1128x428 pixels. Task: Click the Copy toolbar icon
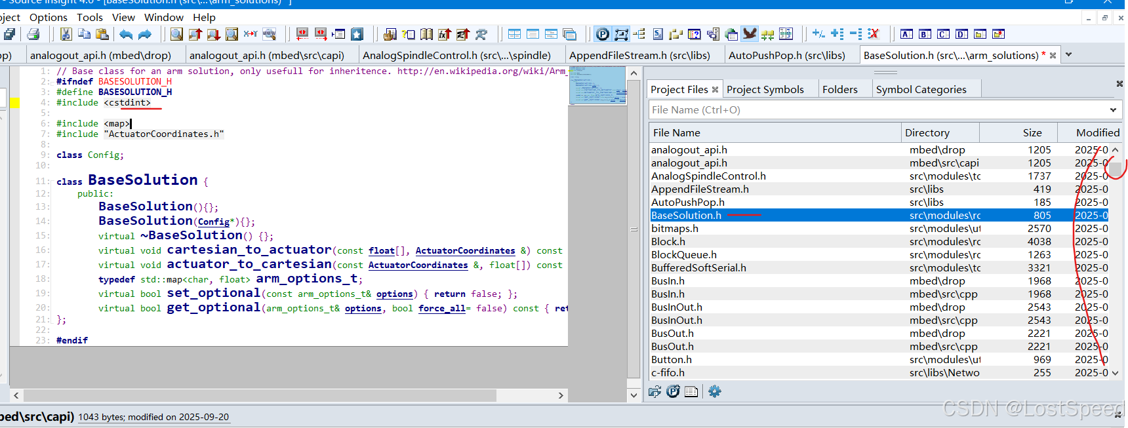click(x=84, y=34)
